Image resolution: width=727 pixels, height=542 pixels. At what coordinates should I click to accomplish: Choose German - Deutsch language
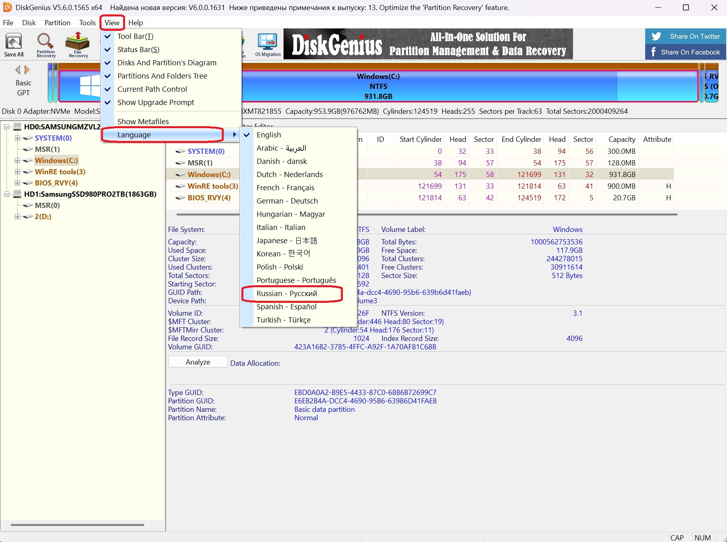tap(298, 201)
